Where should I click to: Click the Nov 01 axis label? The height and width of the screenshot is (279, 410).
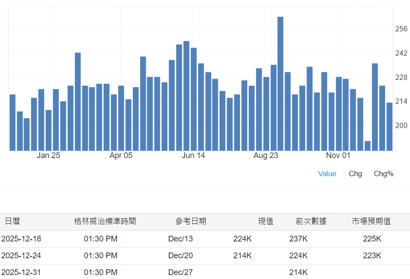point(338,155)
